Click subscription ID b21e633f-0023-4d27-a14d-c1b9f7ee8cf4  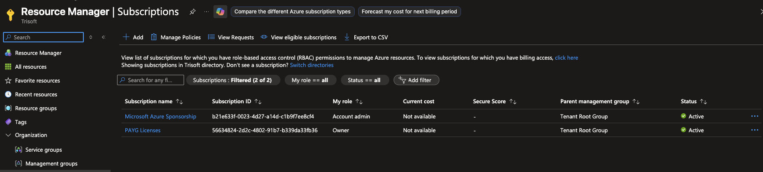click(263, 116)
